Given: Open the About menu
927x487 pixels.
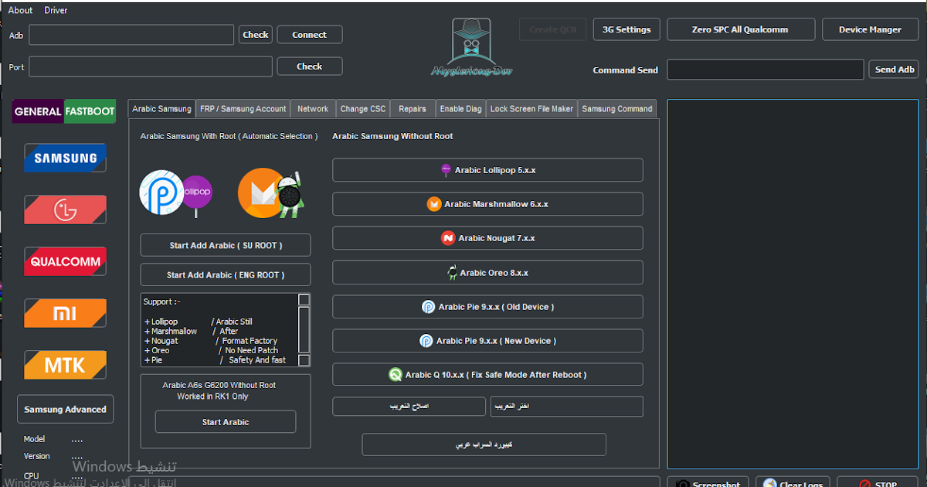Looking at the screenshot, I should click(x=20, y=10).
